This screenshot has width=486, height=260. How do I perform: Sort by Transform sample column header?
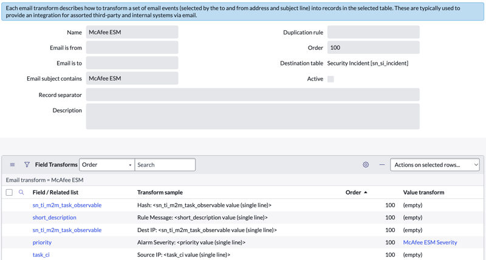[x=160, y=192]
